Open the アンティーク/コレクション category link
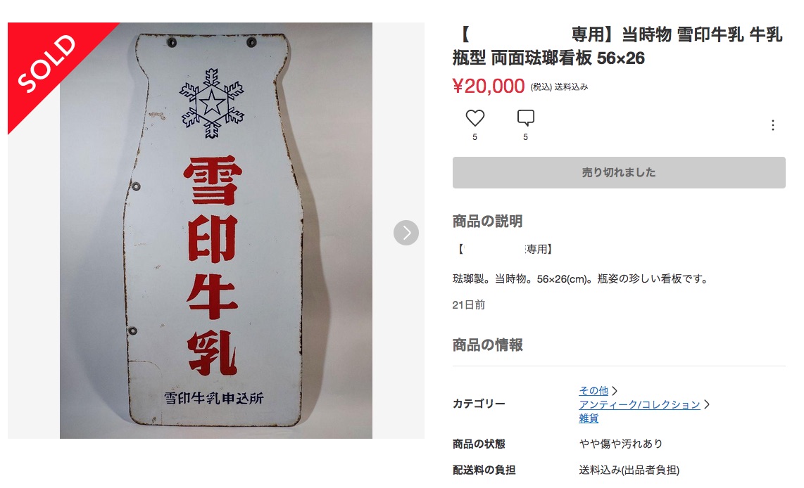 [639, 404]
